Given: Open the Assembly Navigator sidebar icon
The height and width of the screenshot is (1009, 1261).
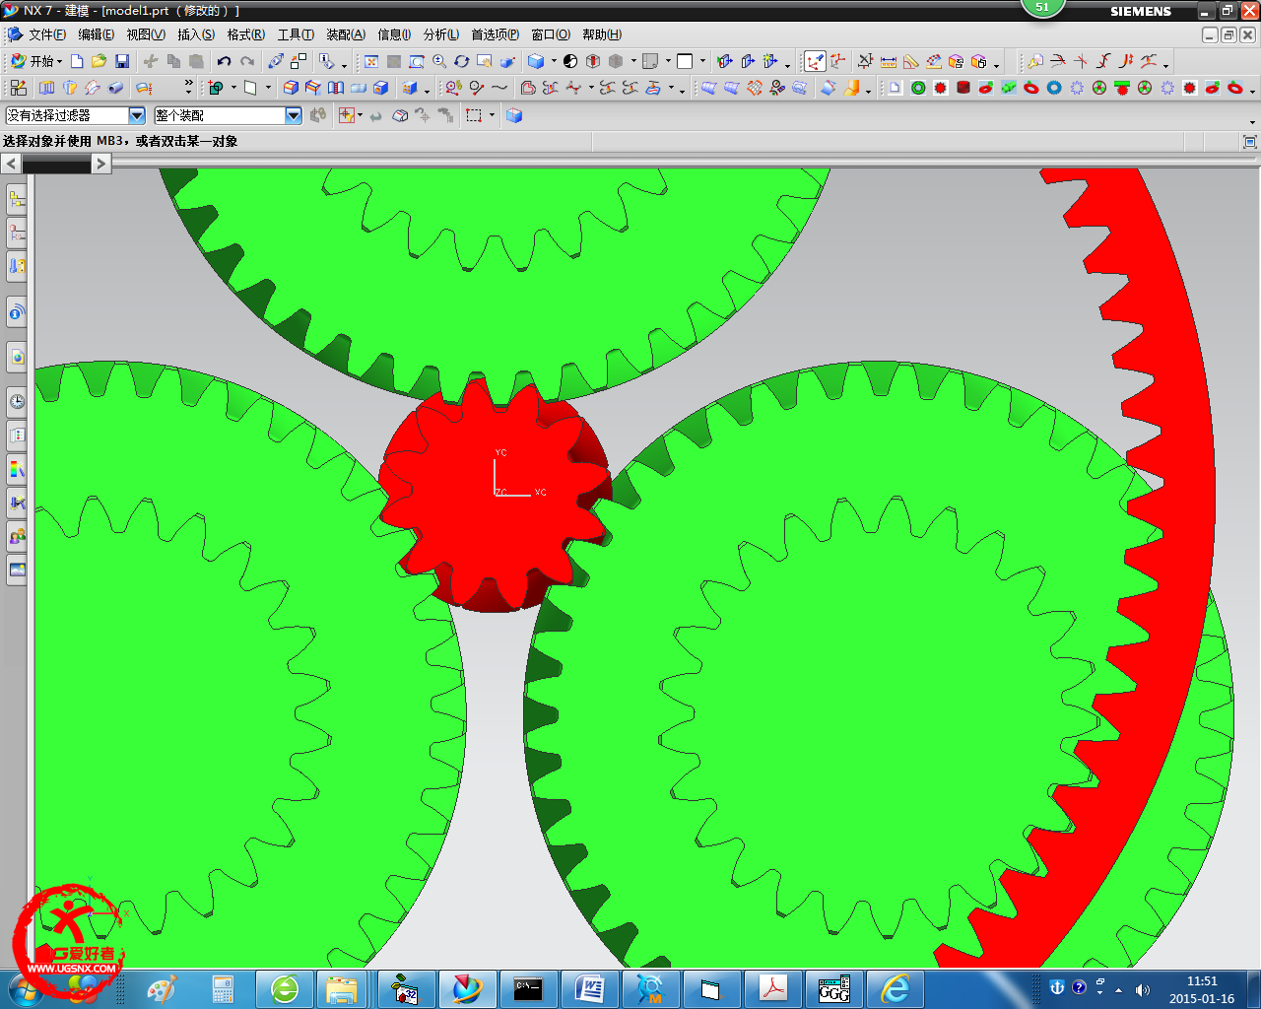Looking at the screenshot, I should click(x=17, y=200).
